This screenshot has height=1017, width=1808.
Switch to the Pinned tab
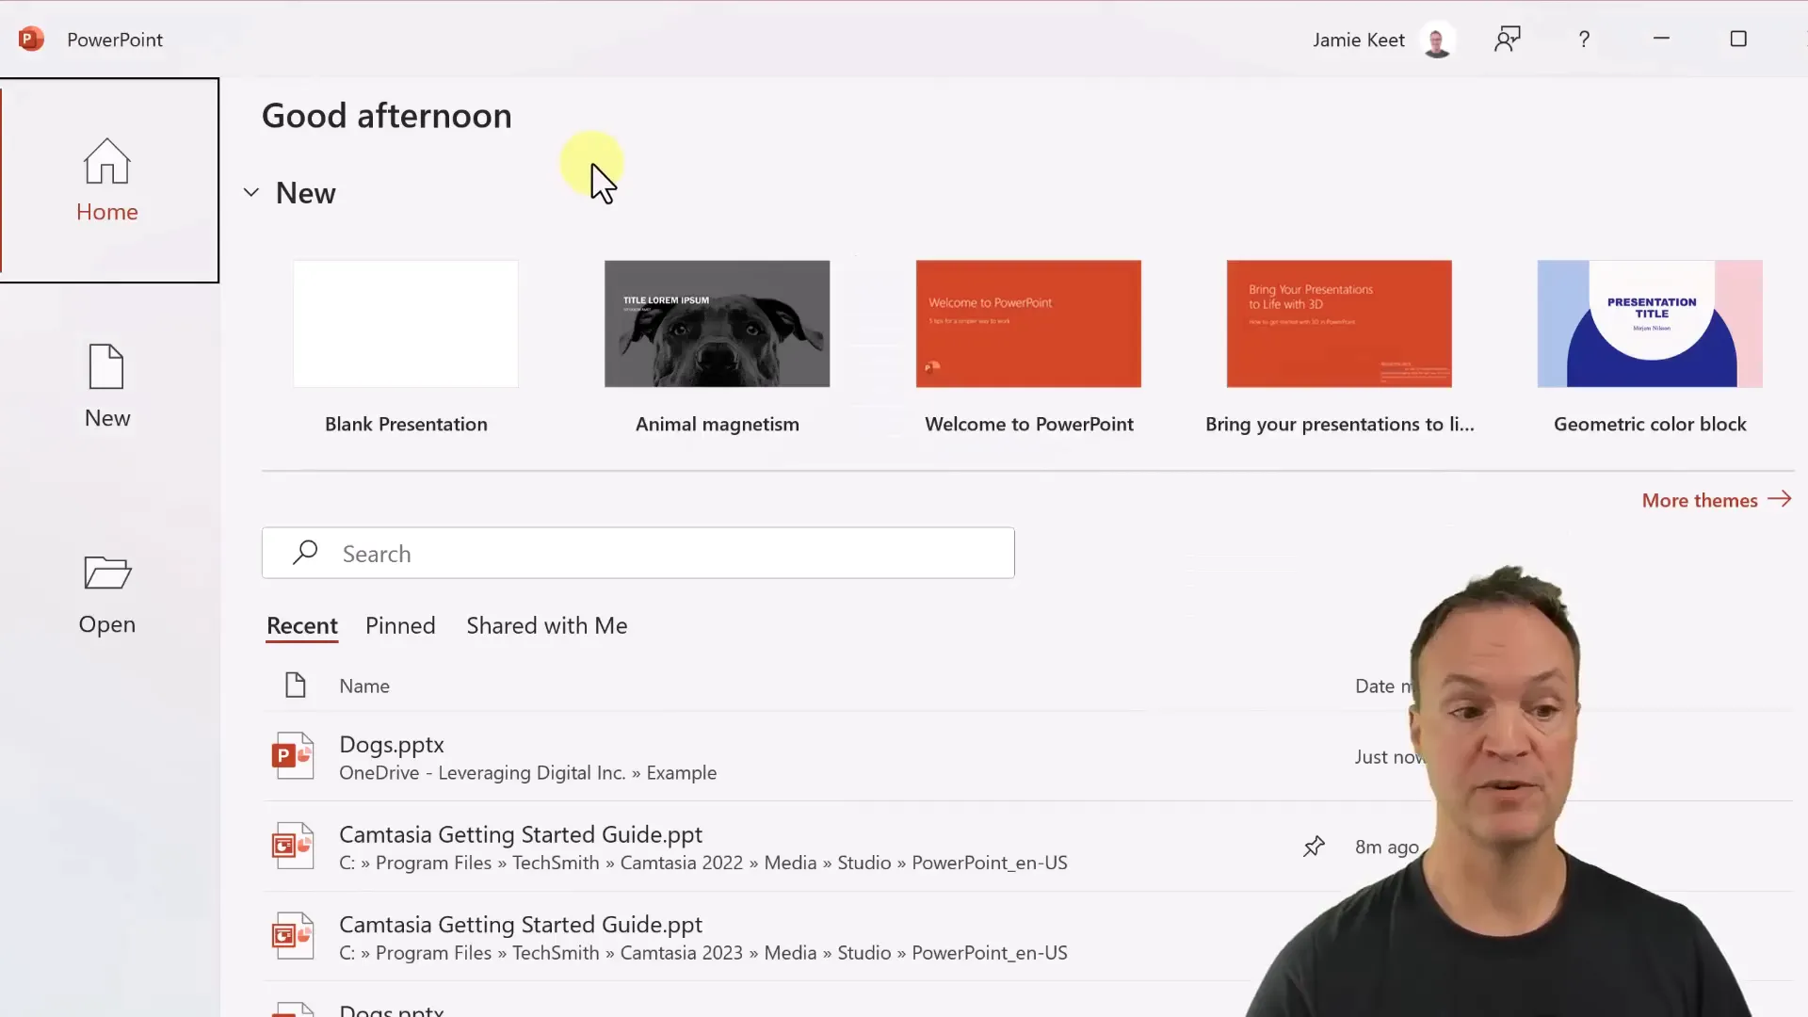[400, 626]
